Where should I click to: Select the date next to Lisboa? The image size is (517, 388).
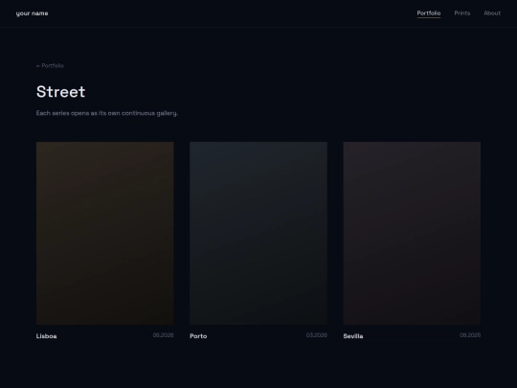[163, 335]
